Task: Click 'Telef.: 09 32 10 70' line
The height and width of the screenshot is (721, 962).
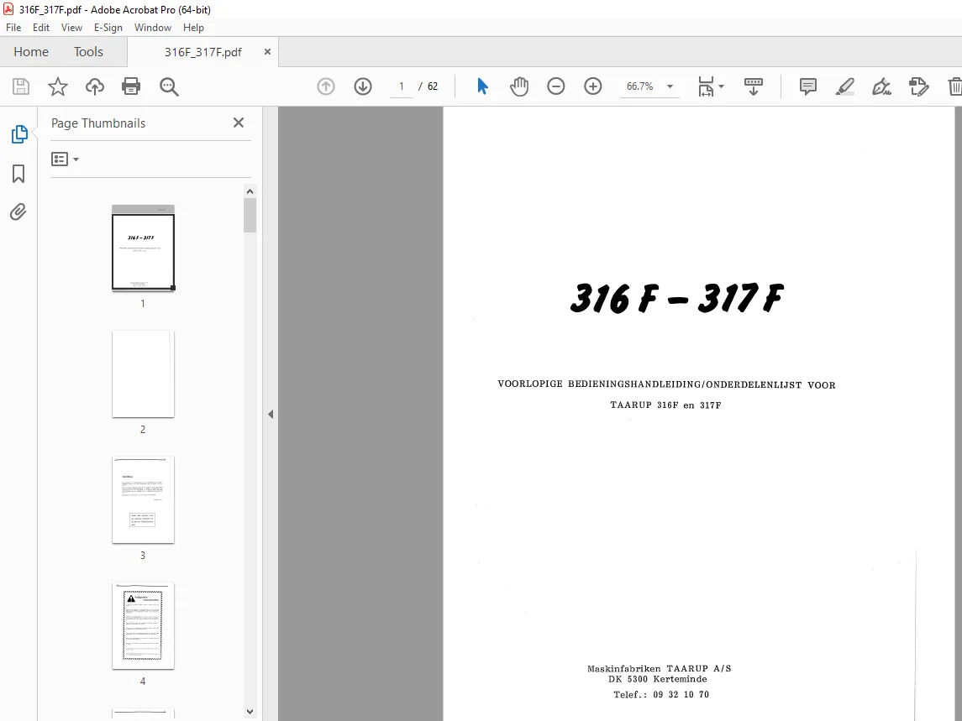Action: pyautogui.click(x=661, y=695)
